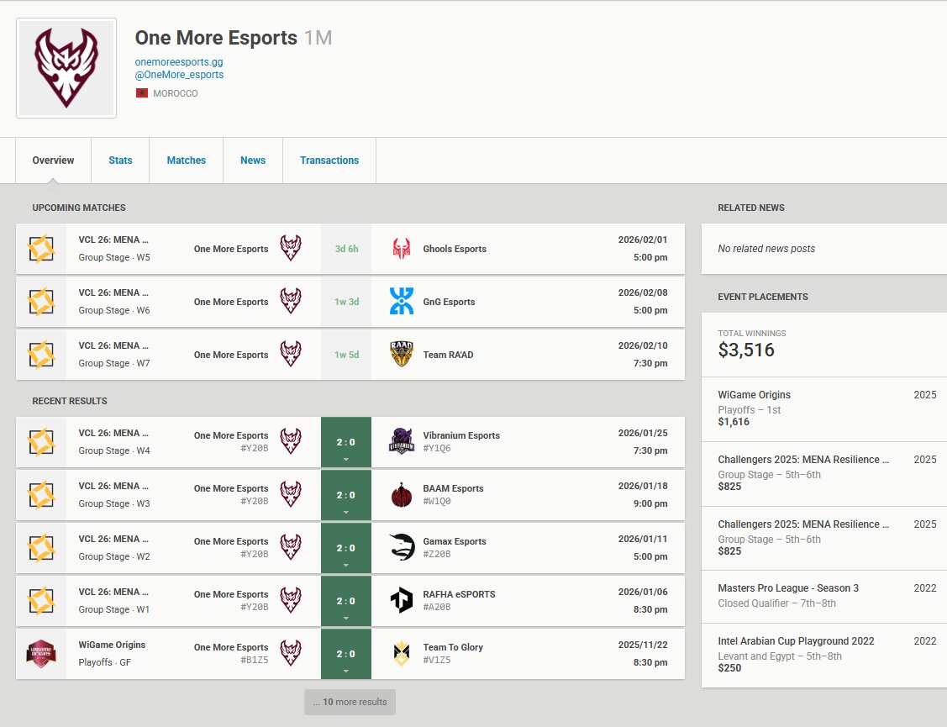
Task: Expand the 2:0 score against Vibranium Esports
Action: coord(345,440)
